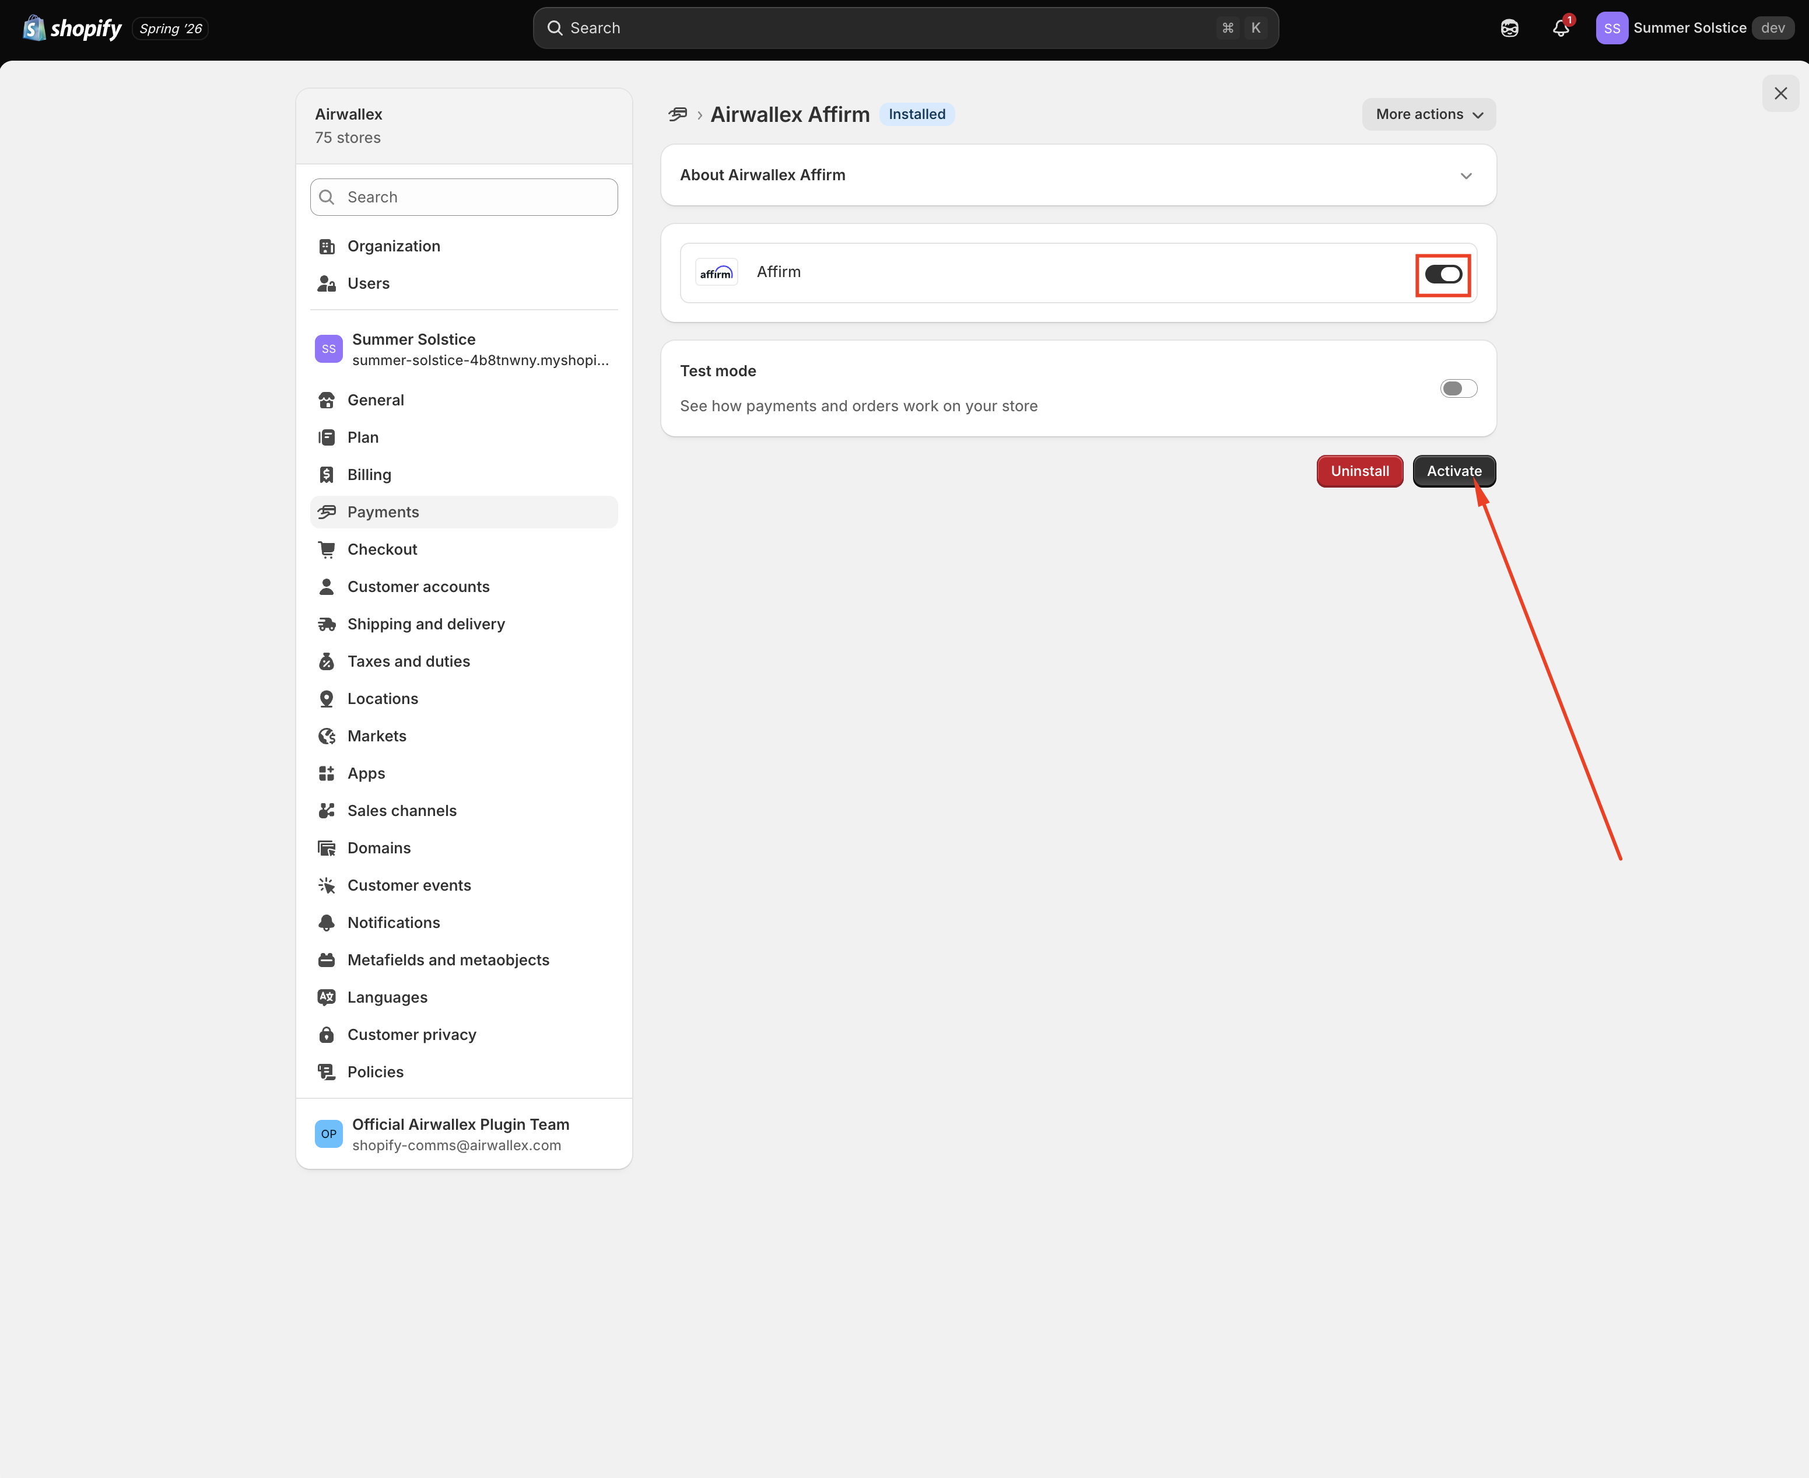The image size is (1809, 1478).
Task: Click the Airwallex 75 stores header
Action: click(x=464, y=126)
